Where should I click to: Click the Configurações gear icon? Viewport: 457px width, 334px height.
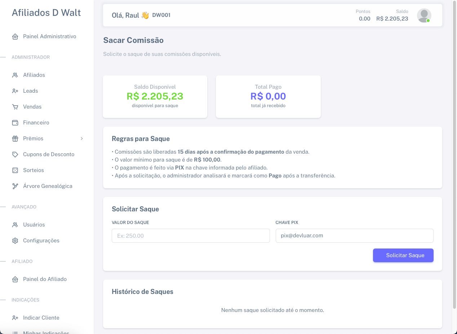coord(15,241)
